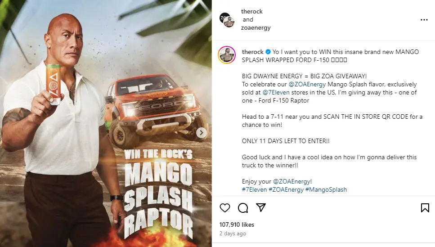Click the stacked profile avatars in the header
The image size is (435, 247).
pyautogui.click(x=227, y=20)
